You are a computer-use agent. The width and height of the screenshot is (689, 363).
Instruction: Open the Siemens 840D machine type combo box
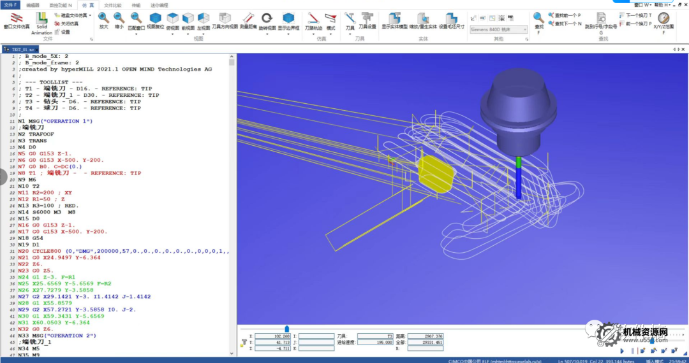tap(498, 29)
